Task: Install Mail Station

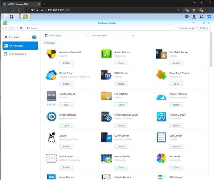Action: coord(66,167)
